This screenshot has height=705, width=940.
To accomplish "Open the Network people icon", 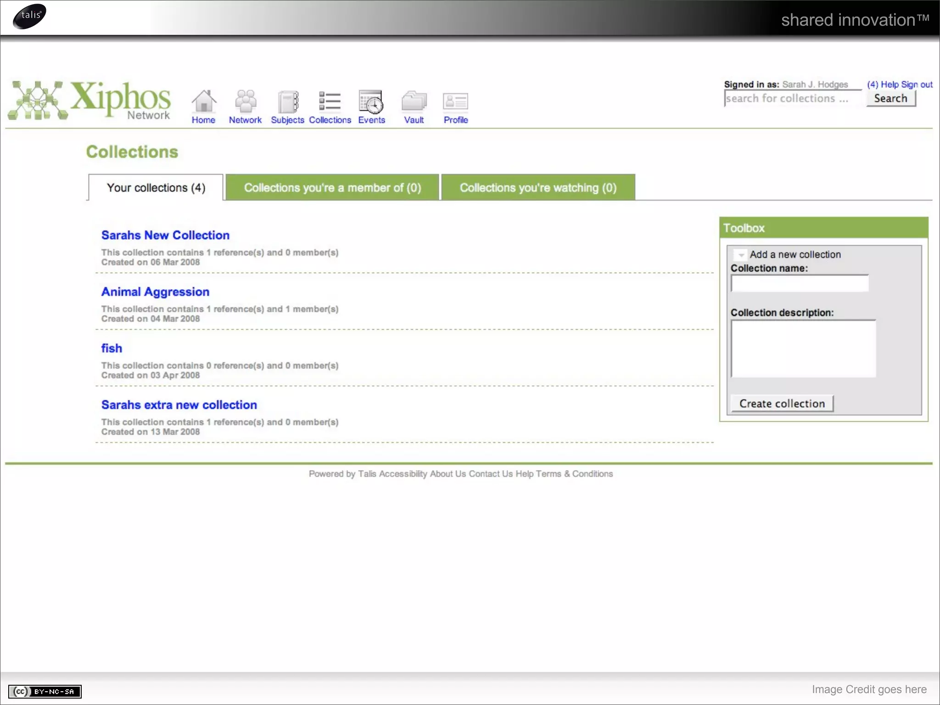I will tap(246, 101).
